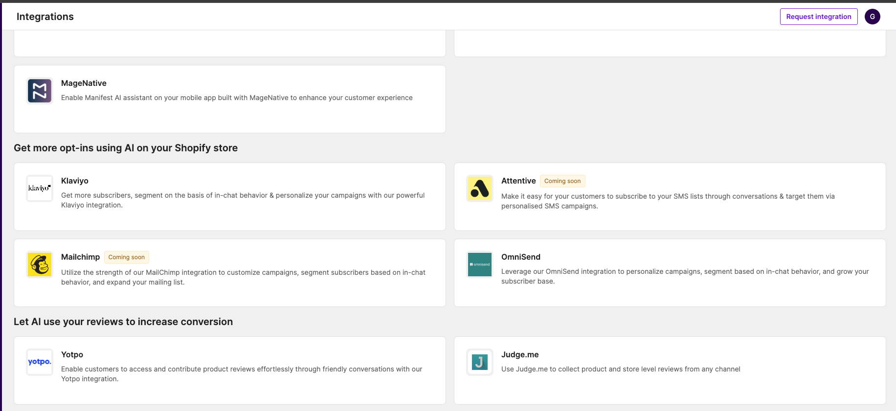Click the Integrations page heading
This screenshot has height=411, width=896.
[x=45, y=17]
